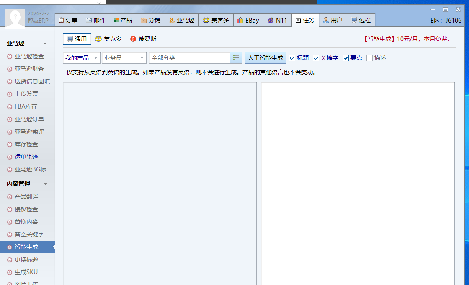This screenshot has height=285, width=469.
Task: Switch to the 产品 tab
Action: (123, 20)
